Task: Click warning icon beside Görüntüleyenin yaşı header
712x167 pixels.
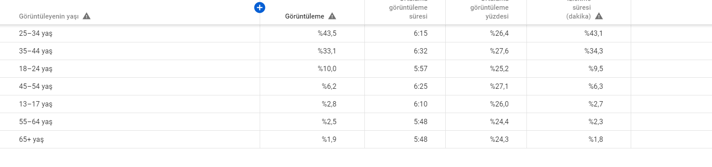Action: [87, 16]
